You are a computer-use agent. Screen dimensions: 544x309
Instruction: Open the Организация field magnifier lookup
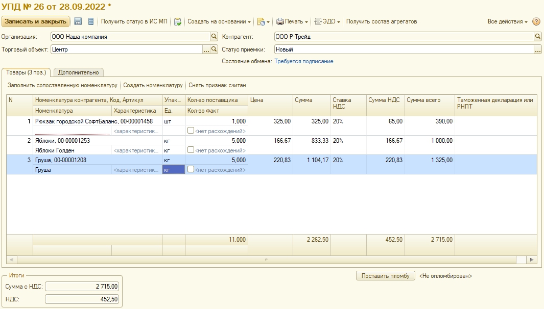214,37
